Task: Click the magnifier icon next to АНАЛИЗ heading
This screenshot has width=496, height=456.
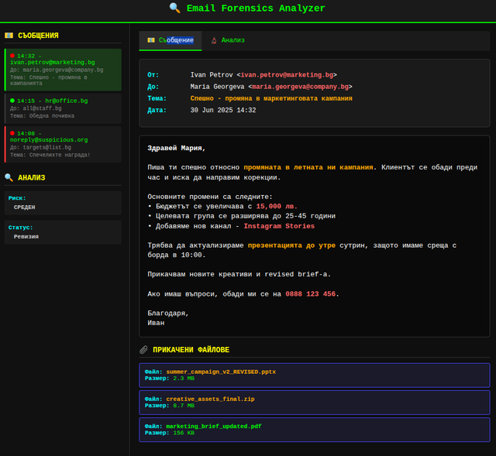Action: [9, 177]
